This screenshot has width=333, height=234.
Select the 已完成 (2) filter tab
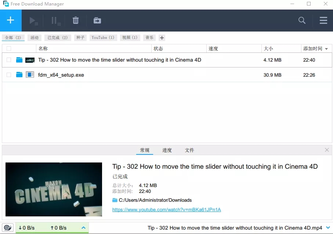(x=58, y=37)
